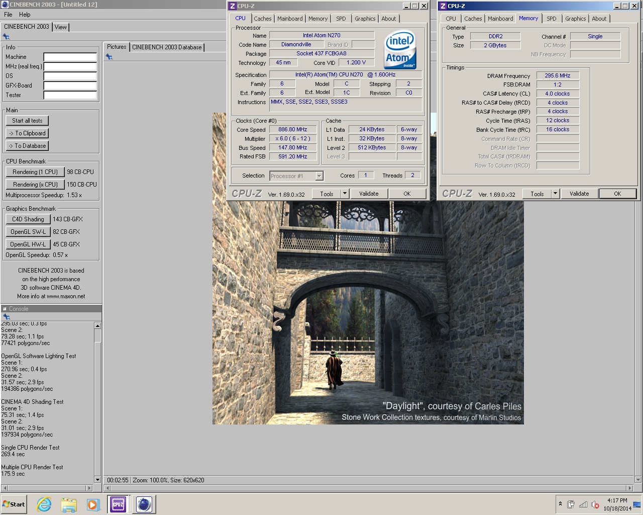Open Mainboard tab in left CPU-Z window
The image size is (643, 515).
click(x=290, y=19)
